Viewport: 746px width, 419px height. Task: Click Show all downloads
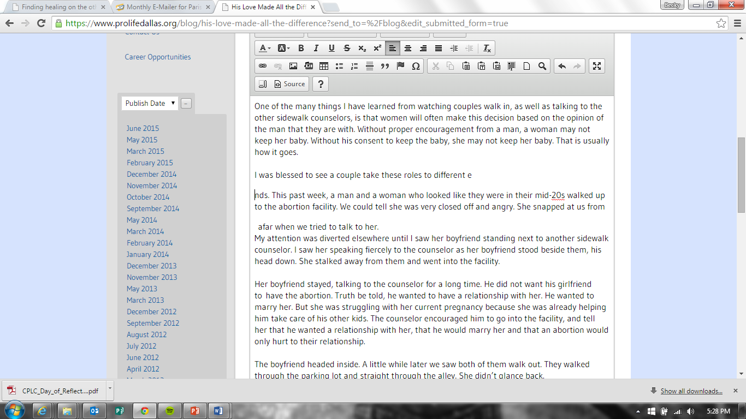click(x=691, y=391)
